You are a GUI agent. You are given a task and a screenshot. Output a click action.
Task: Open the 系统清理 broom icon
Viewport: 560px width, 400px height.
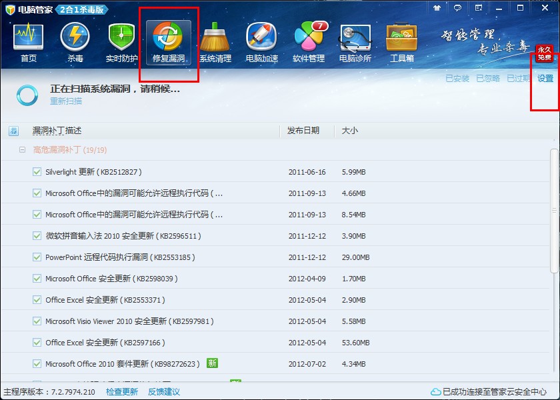(x=215, y=42)
